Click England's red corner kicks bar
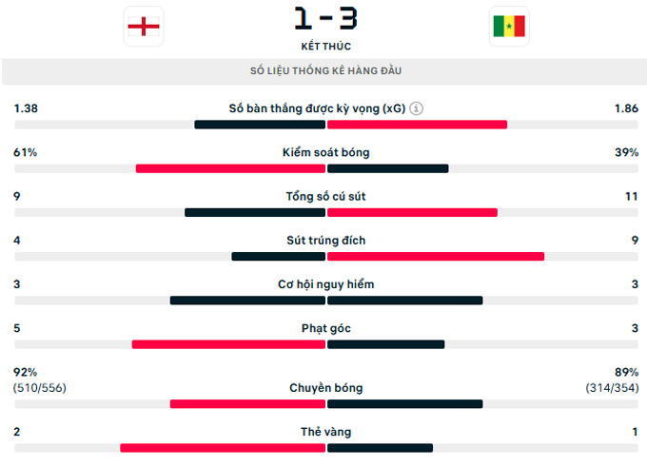The width and height of the screenshot is (647, 467). point(228,344)
